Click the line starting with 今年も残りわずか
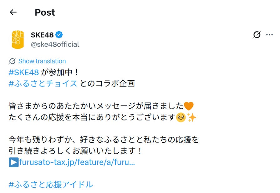The image size is (280, 193). [104, 140]
